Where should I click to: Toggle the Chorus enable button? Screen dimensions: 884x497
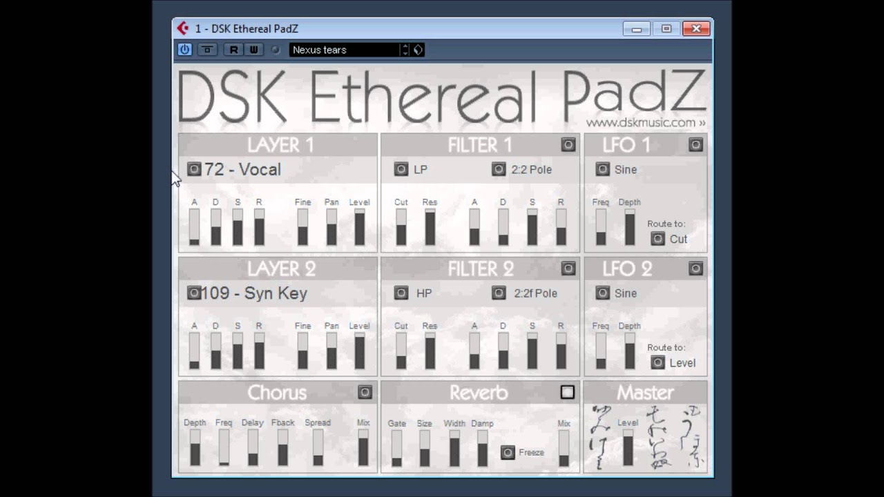click(x=365, y=392)
